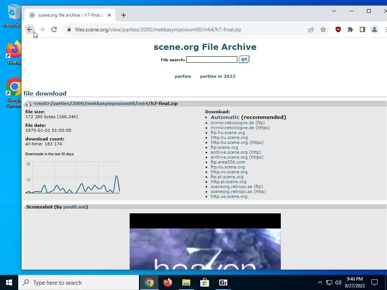Open File Explorer from the taskbar
The width and height of the screenshot is (387, 290).
coord(186,282)
